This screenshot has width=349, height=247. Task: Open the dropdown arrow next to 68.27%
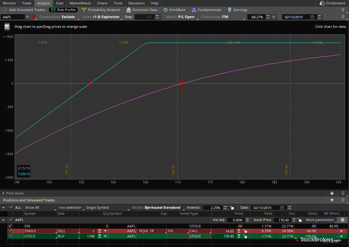(x=274, y=17)
